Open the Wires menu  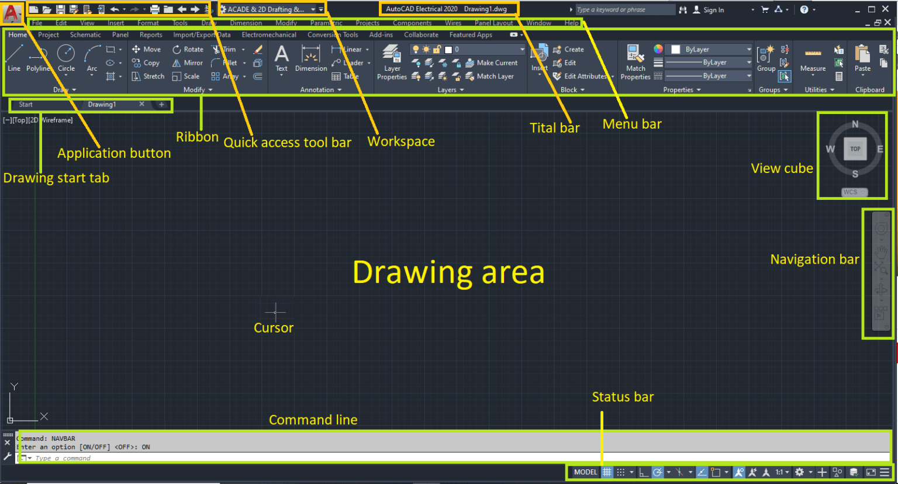click(453, 23)
